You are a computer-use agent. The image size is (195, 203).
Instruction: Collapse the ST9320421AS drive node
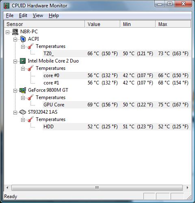15,112
